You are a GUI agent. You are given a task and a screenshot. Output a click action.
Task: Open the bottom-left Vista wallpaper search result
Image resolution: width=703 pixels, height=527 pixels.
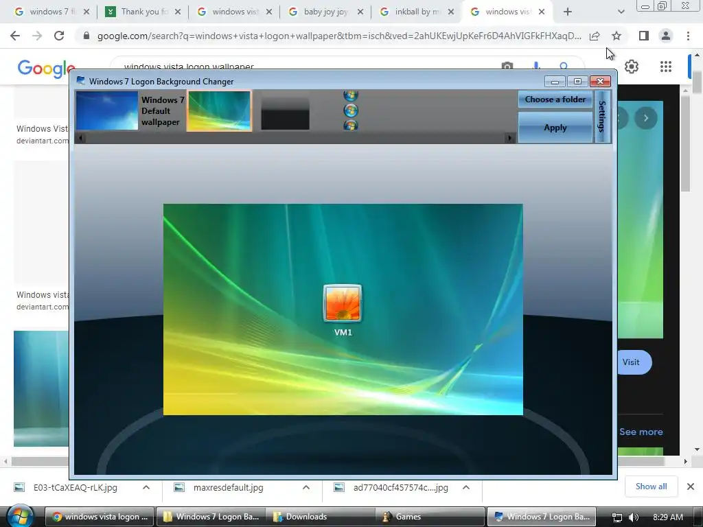(x=41, y=388)
